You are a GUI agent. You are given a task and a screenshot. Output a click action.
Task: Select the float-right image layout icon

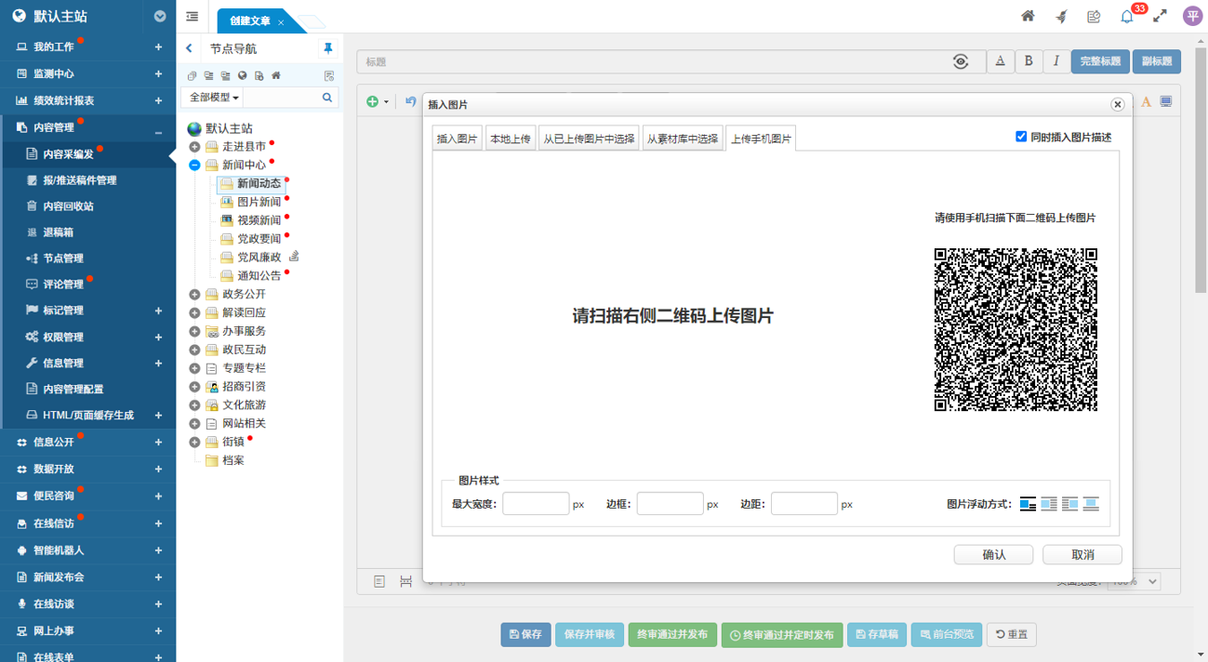coord(1069,504)
